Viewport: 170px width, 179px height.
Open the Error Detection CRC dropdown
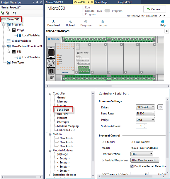pos(142,154)
